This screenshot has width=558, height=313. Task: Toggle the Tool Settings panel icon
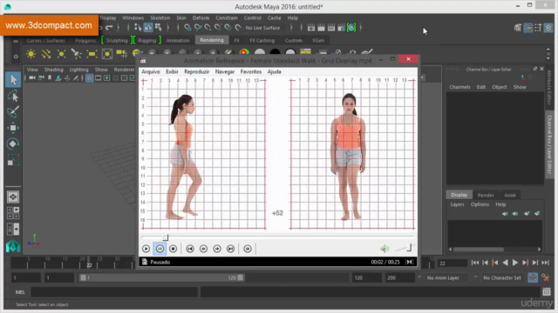538,28
